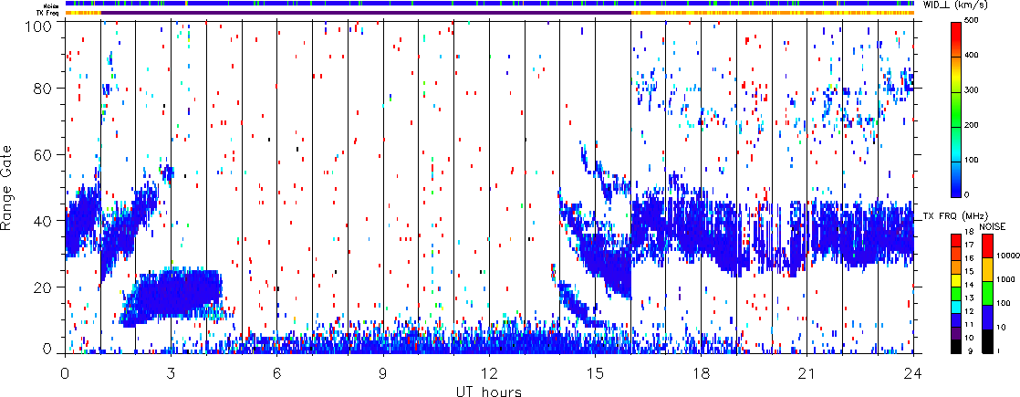Viewport: 1020px width, 397px height.
Task: Click the x-axis tick label "9" under UT hours
Action: pyautogui.click(x=383, y=374)
